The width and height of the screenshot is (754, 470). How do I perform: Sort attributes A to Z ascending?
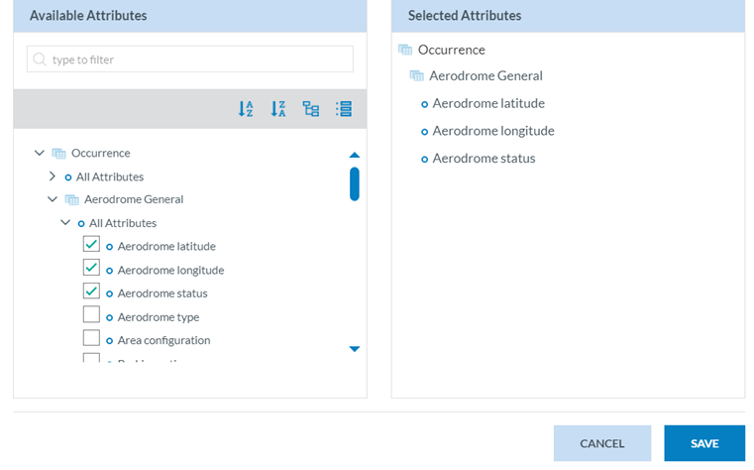click(x=246, y=109)
